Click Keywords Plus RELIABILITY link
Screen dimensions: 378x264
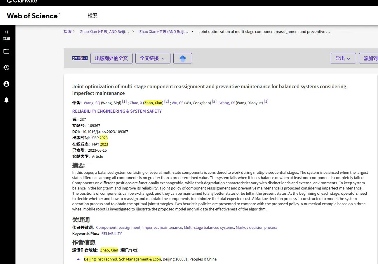click(112, 233)
